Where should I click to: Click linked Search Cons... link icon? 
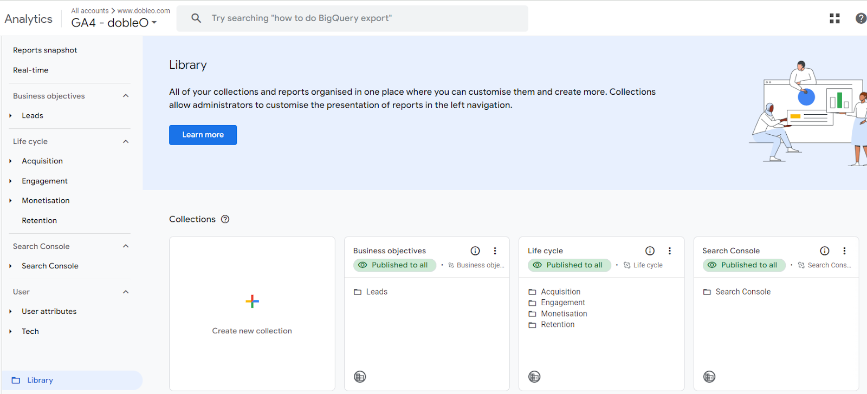tap(801, 265)
